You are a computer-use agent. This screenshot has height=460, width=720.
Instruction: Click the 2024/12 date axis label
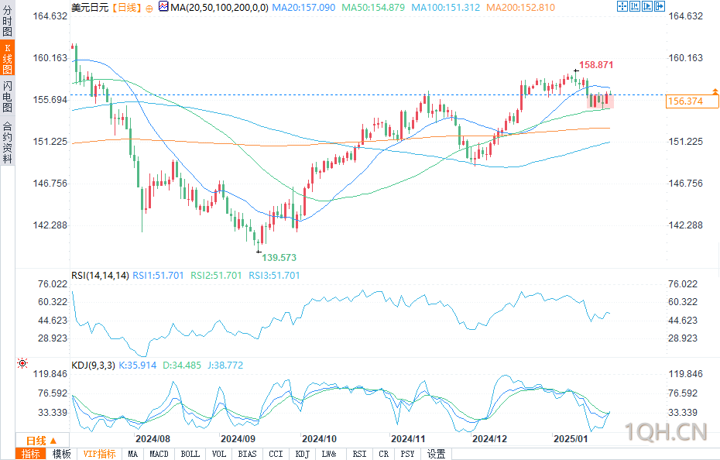click(489, 439)
